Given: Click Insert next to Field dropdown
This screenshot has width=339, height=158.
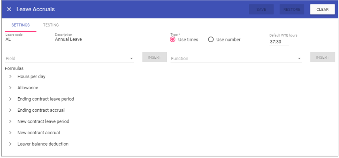Looking at the screenshot, I should 154,57.
